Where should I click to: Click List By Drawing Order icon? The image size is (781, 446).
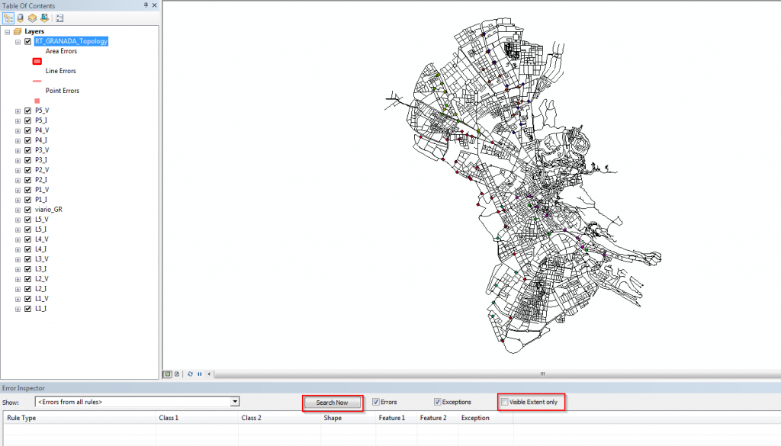[x=8, y=18]
